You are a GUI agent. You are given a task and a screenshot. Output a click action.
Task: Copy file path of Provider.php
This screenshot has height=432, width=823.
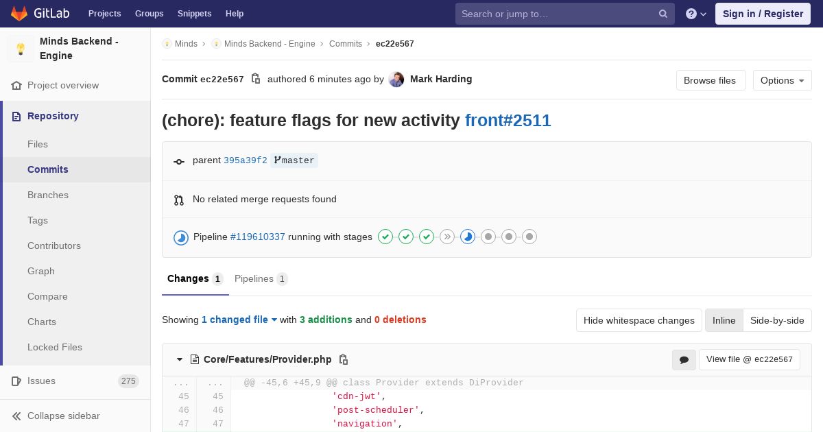pyautogui.click(x=344, y=360)
